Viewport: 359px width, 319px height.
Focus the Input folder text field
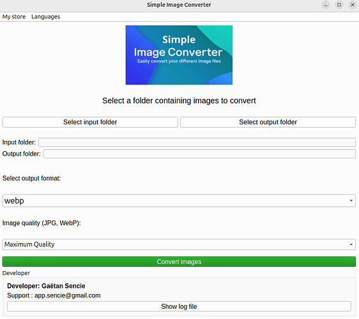pos(197,142)
